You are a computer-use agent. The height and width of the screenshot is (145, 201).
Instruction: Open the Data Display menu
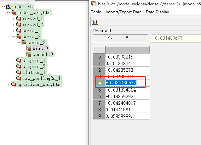coord(158,12)
